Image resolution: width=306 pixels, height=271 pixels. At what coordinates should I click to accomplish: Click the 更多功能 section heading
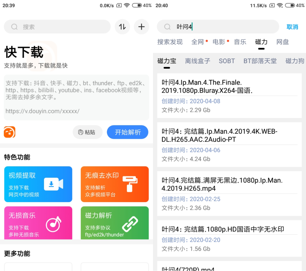[17, 253]
